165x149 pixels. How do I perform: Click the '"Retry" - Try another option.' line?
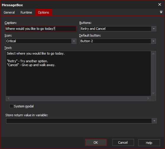(x=27, y=61)
